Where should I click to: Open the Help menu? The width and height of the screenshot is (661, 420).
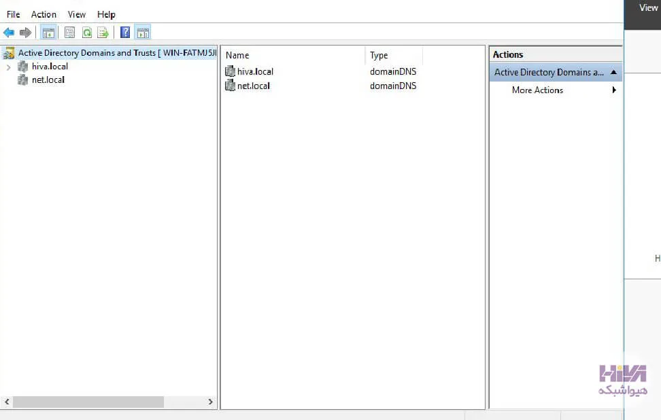click(x=106, y=14)
